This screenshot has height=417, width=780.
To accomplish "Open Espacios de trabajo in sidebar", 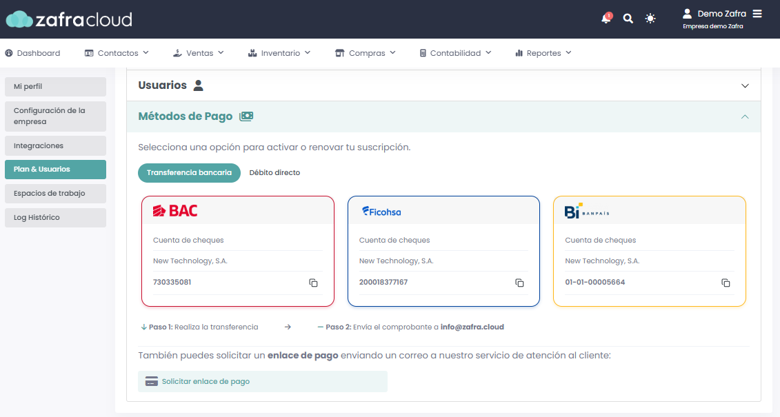I will pos(55,194).
